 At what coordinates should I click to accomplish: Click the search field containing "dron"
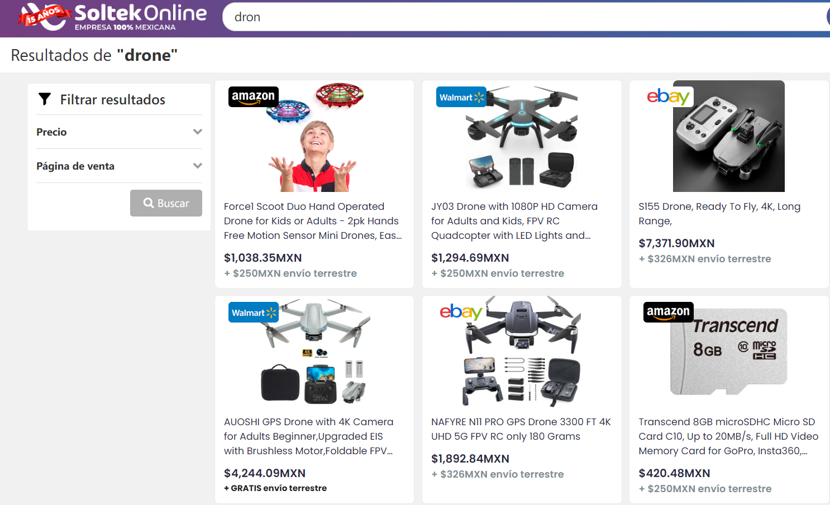(526, 17)
